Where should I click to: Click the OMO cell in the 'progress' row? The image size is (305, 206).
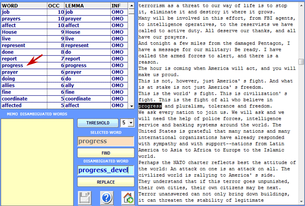pos(119,65)
